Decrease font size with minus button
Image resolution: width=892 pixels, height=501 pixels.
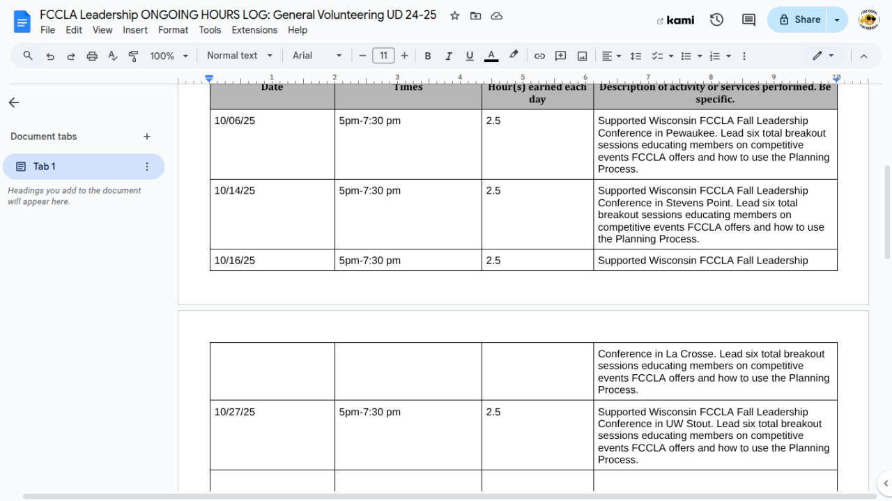[362, 56]
